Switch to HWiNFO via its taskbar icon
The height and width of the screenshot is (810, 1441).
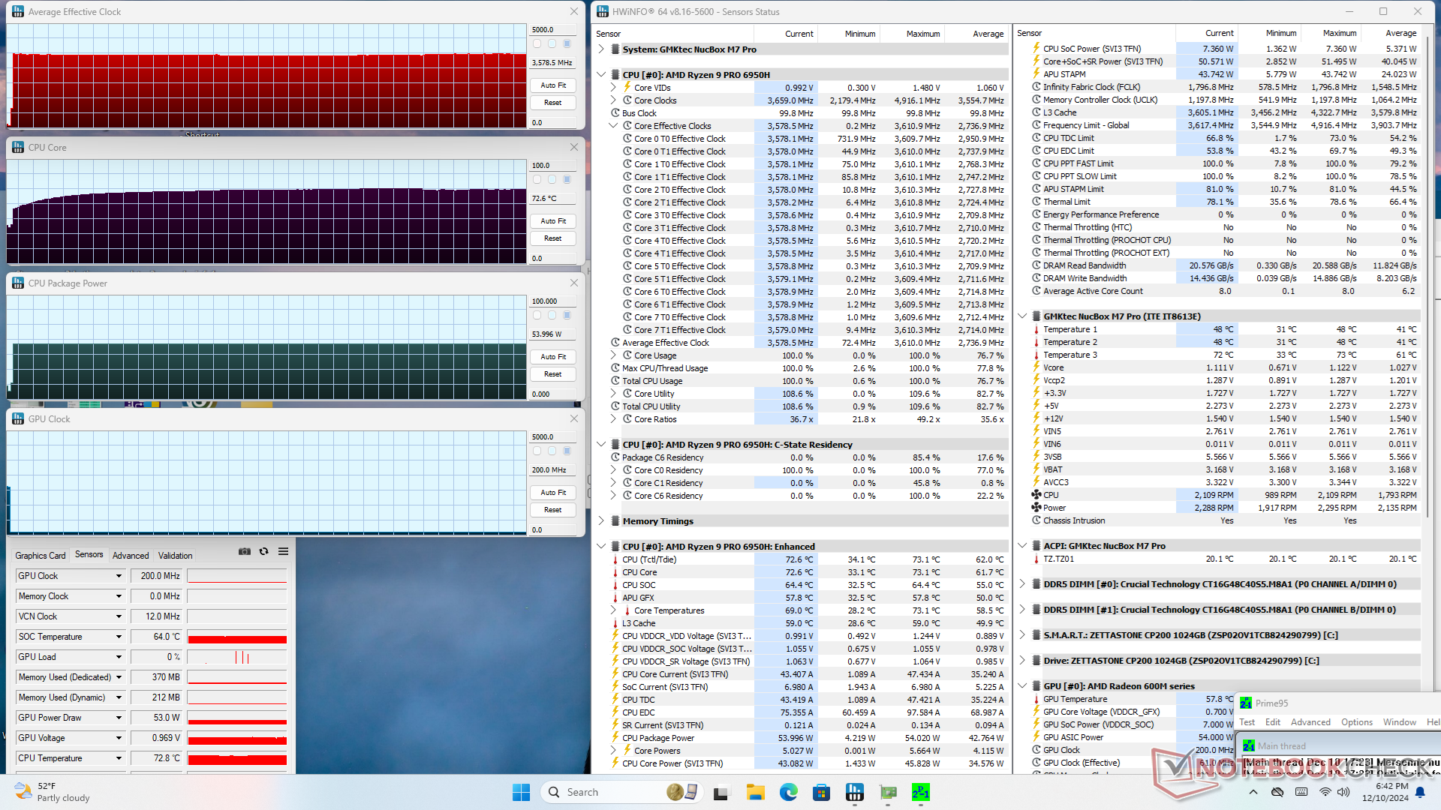[854, 792]
